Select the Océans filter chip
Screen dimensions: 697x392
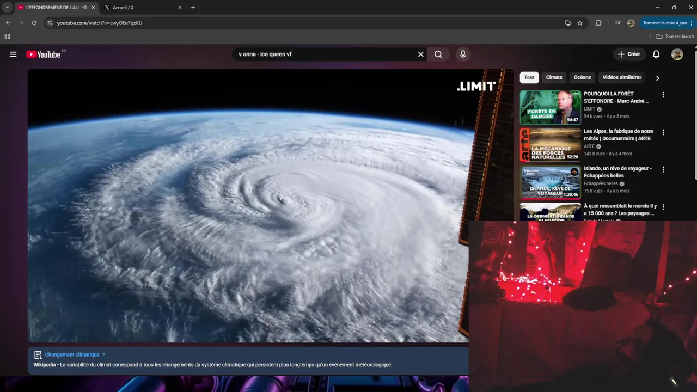point(582,77)
